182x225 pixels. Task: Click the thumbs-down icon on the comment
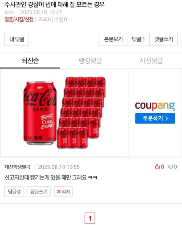tap(171, 167)
